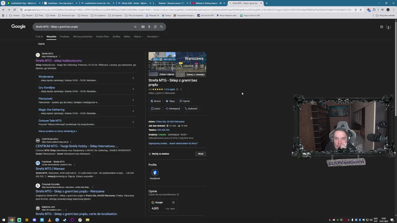Screen dimensions: 397x223
Task: Open Strefa MTG | Warsaw Facebook result
Action: click(50, 169)
